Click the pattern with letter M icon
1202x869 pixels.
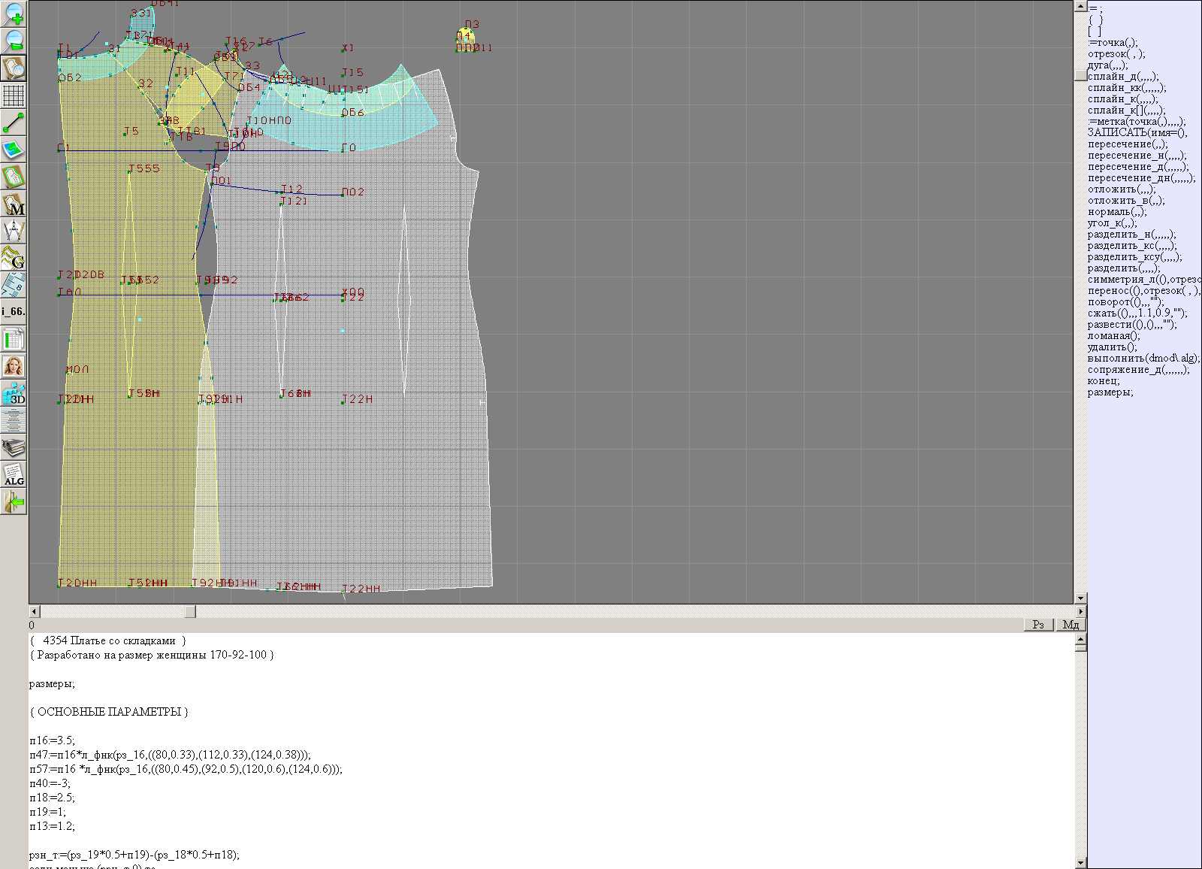coord(14,204)
